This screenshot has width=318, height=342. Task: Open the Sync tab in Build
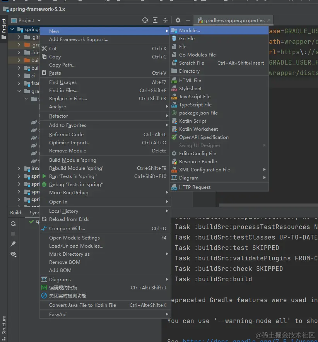(x=34, y=213)
